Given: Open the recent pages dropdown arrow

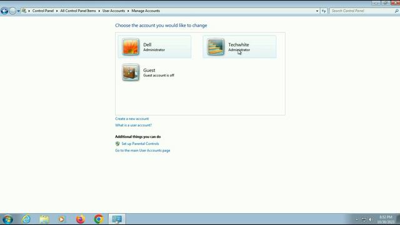Looking at the screenshot, I should (x=18, y=11).
